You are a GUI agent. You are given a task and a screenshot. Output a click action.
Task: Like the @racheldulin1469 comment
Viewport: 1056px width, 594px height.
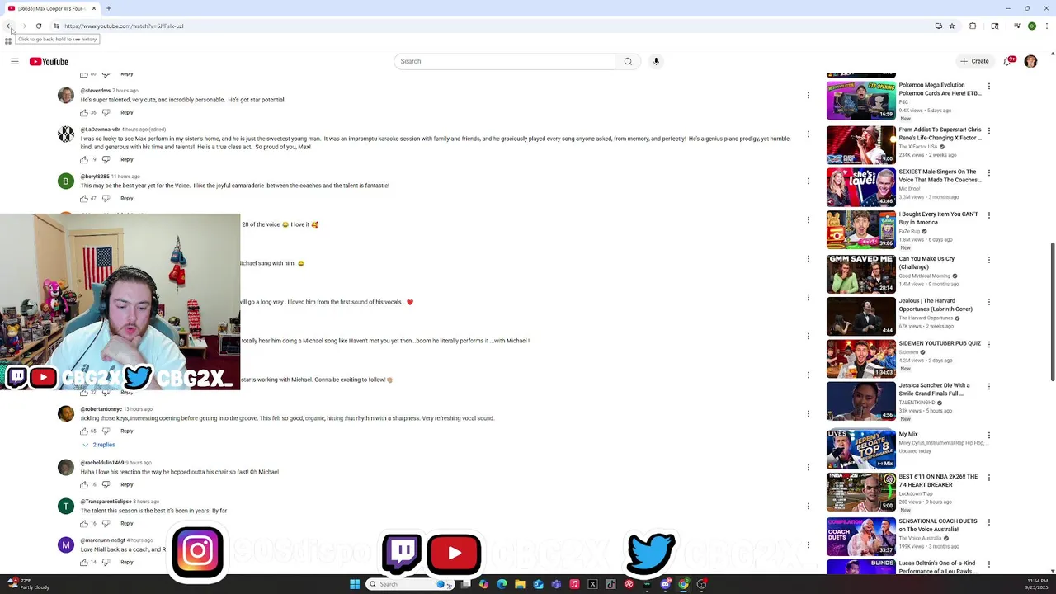click(x=84, y=484)
